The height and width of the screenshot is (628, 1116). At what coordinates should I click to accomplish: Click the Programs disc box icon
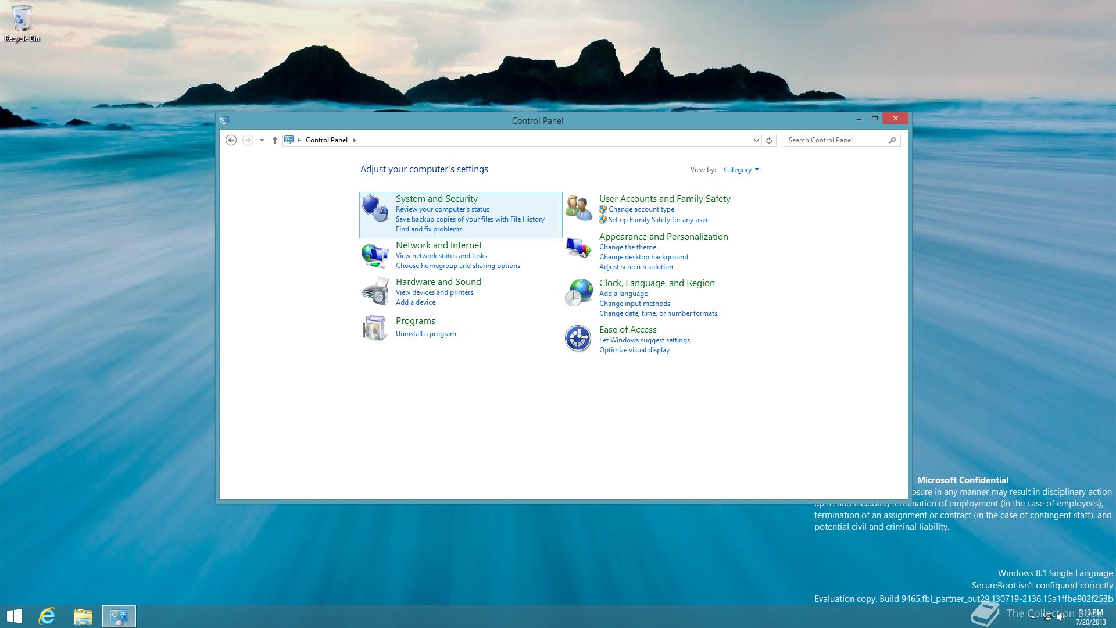click(x=374, y=328)
